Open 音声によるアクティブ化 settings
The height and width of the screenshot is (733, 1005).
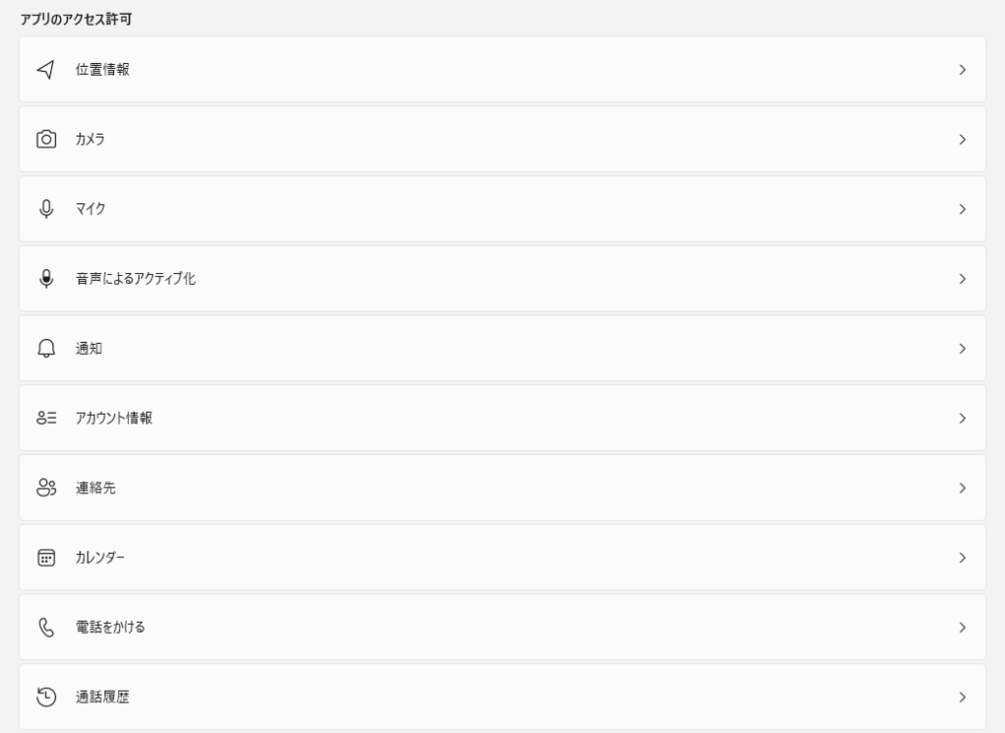(136, 279)
